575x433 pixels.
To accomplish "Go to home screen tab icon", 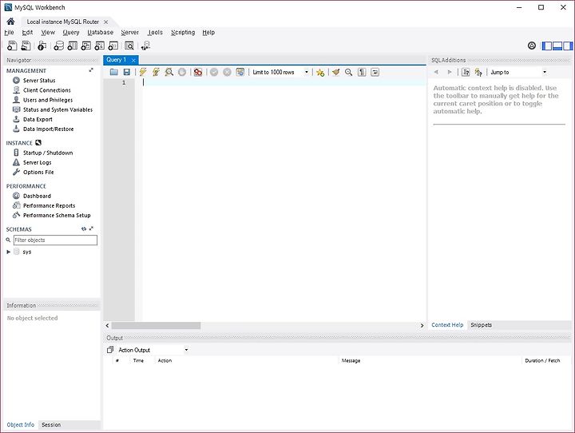I will [10, 22].
